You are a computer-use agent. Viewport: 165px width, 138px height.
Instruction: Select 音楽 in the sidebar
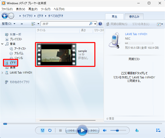click(x=11, y=44)
